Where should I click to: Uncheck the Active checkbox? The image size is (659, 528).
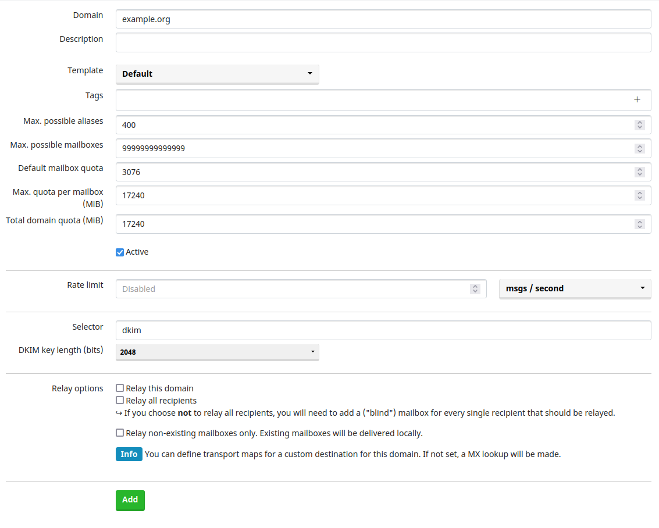119,252
